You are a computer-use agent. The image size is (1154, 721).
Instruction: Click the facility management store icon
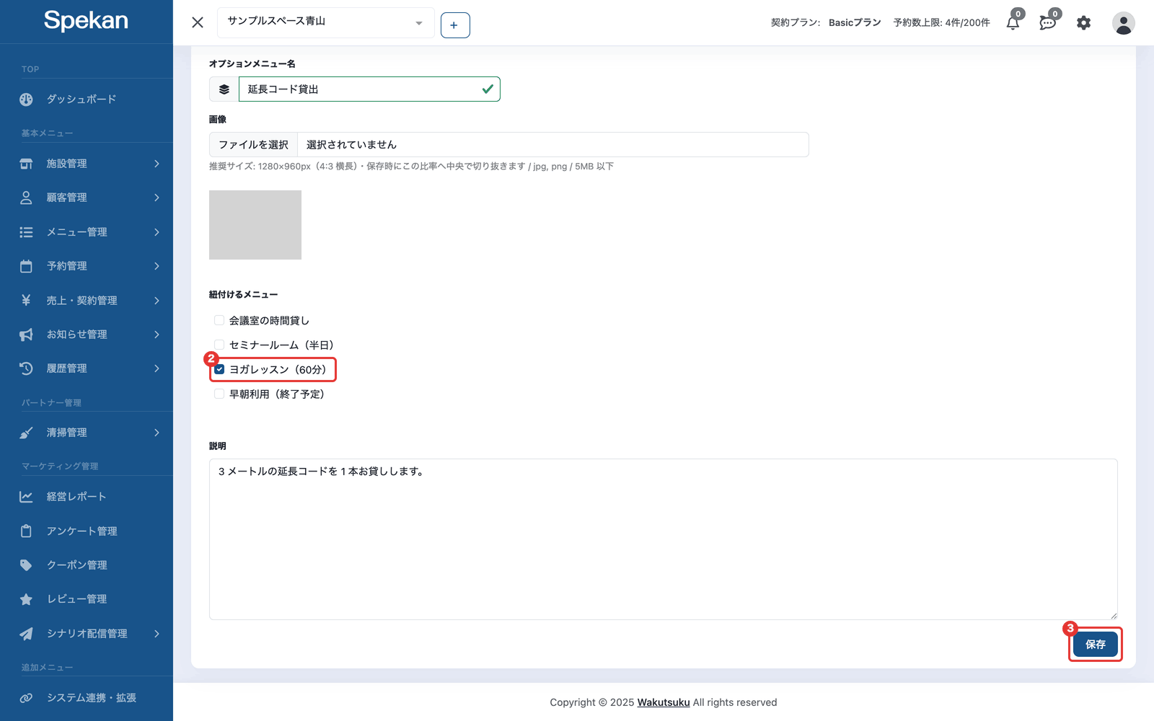click(x=26, y=164)
